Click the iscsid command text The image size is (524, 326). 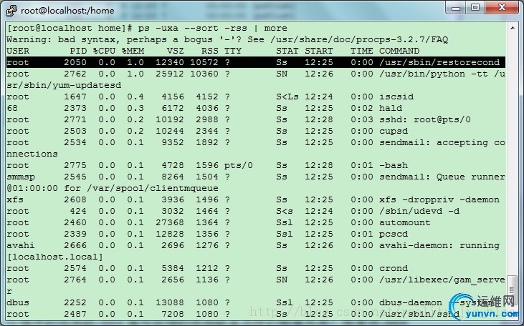point(396,97)
